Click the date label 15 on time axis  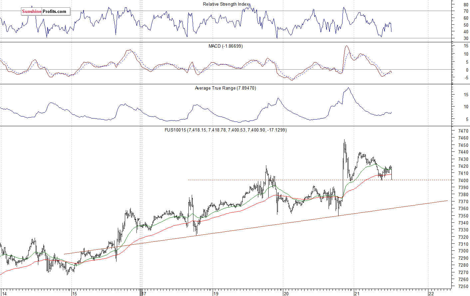pos(75,294)
